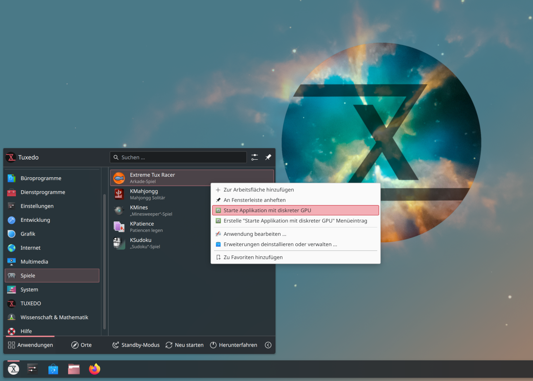Open the Internet category
The height and width of the screenshot is (381, 533).
pos(52,248)
